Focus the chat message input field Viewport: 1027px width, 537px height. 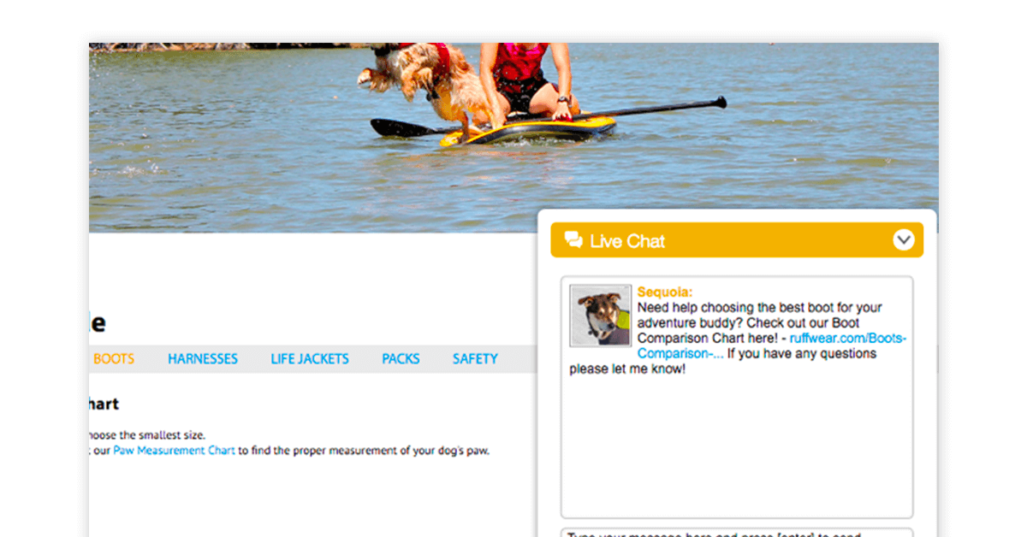737,533
